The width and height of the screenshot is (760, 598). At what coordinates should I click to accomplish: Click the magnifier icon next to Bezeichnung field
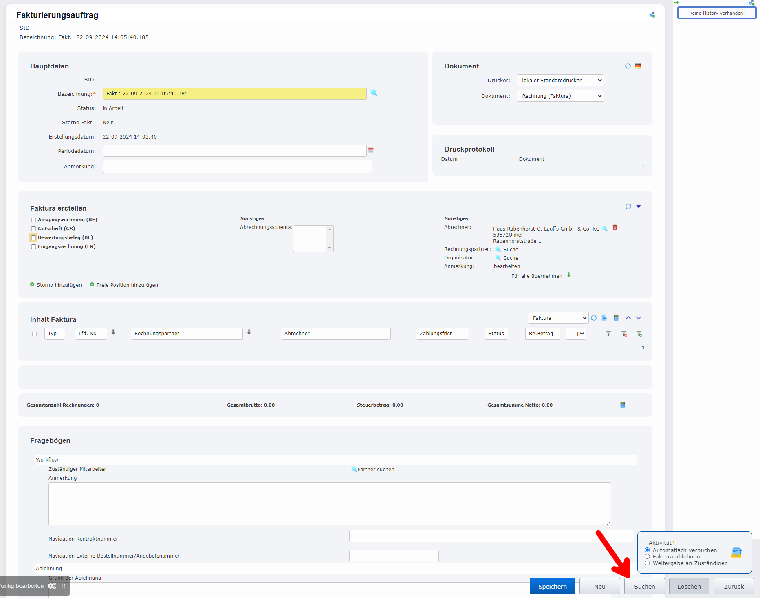tap(374, 93)
